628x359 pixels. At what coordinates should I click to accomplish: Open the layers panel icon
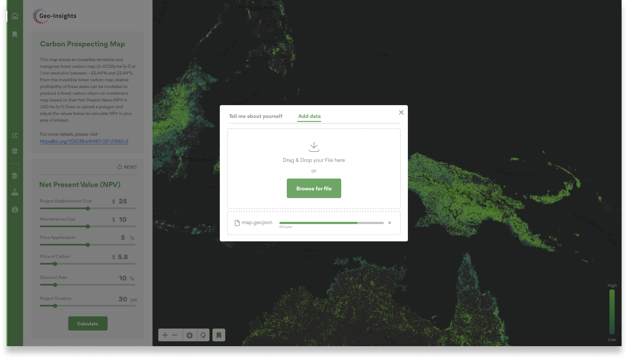(x=15, y=176)
